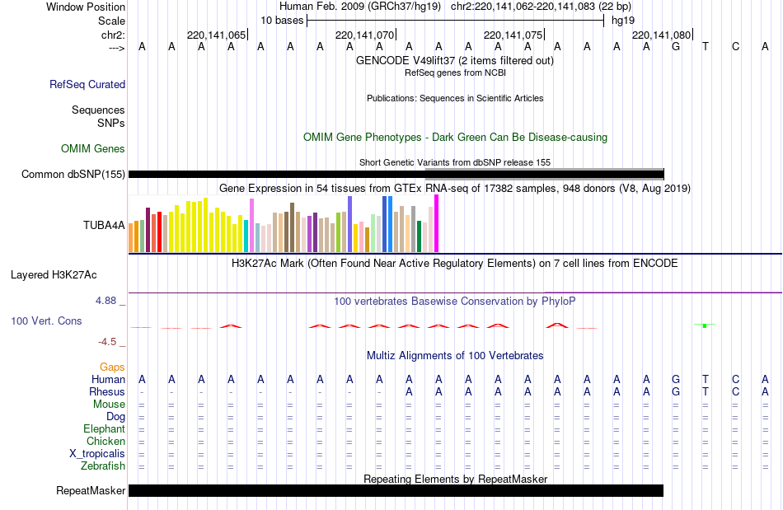
Task: Click '100 vertebrates Basewise Conservation by PhyloP' title
Action: (x=455, y=302)
